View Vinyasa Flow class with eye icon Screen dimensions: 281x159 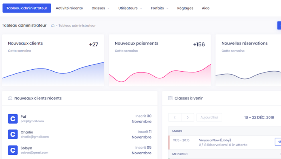(278, 142)
